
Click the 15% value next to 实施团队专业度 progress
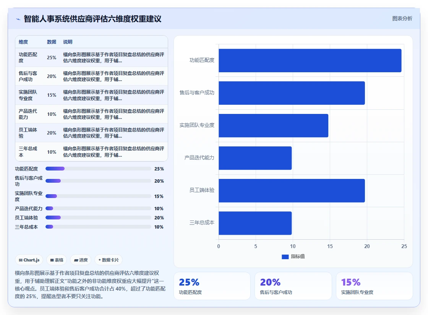click(x=159, y=196)
